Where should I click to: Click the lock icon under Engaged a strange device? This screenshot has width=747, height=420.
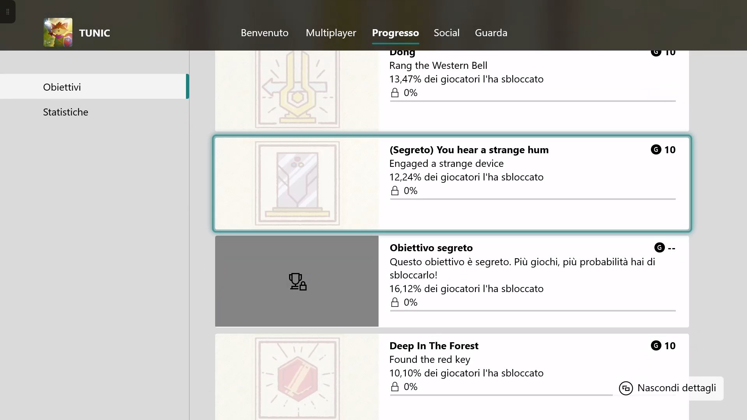395,191
